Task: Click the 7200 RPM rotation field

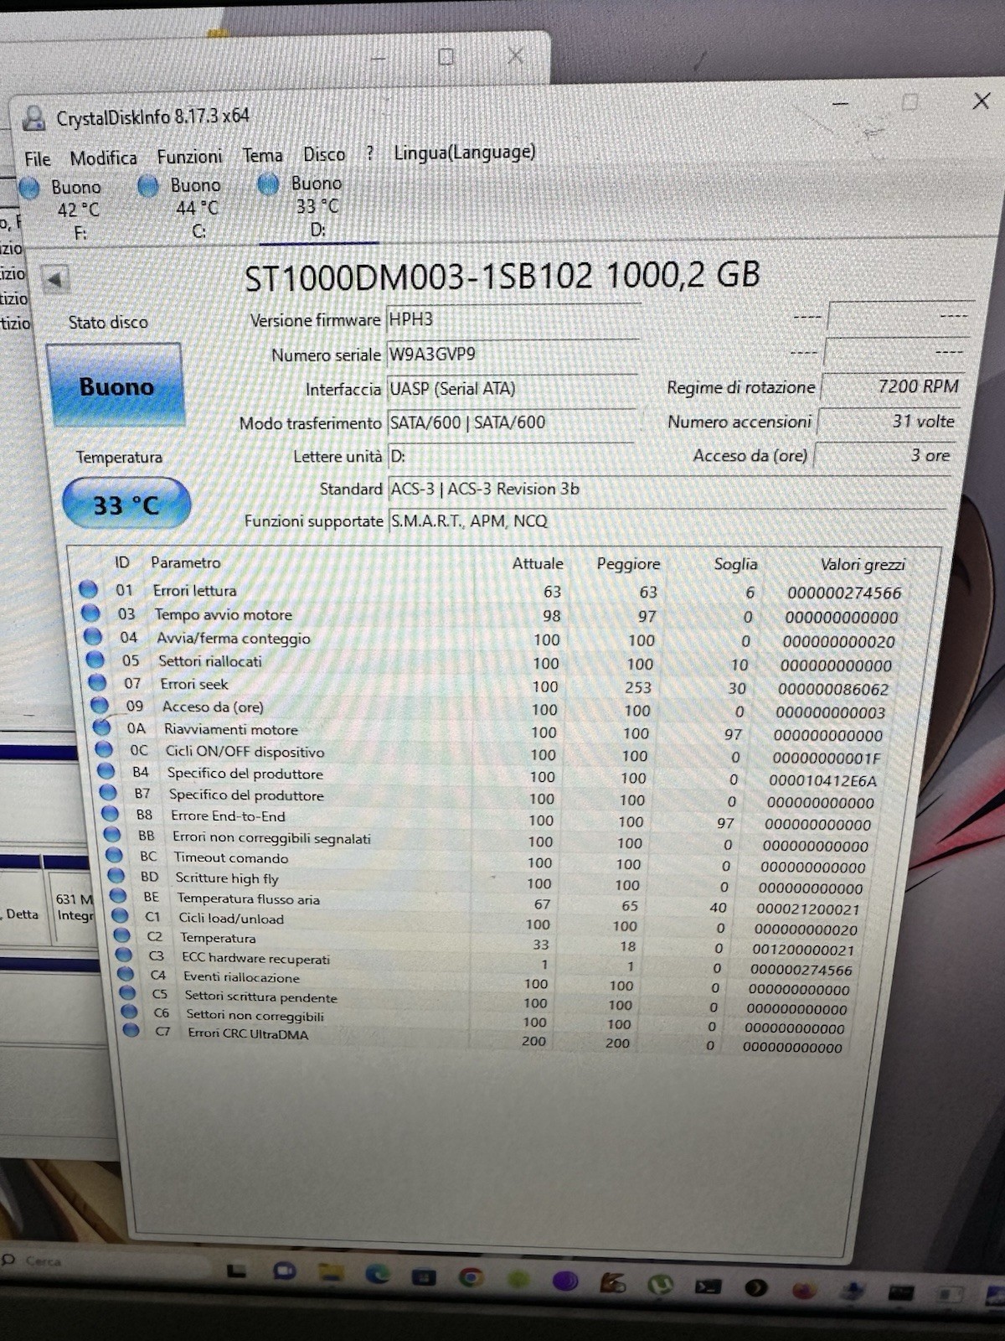Action: (892, 386)
